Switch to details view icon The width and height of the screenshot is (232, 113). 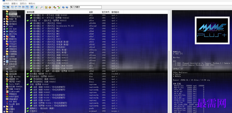pos(23,7)
